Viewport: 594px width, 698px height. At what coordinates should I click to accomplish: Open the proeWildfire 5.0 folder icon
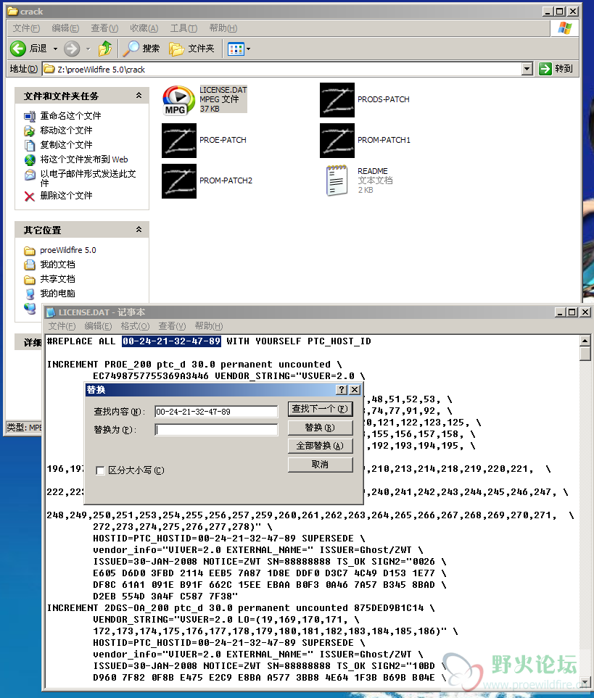coord(30,251)
